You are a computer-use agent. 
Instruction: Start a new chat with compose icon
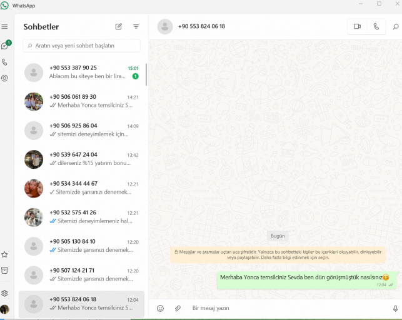point(118,27)
